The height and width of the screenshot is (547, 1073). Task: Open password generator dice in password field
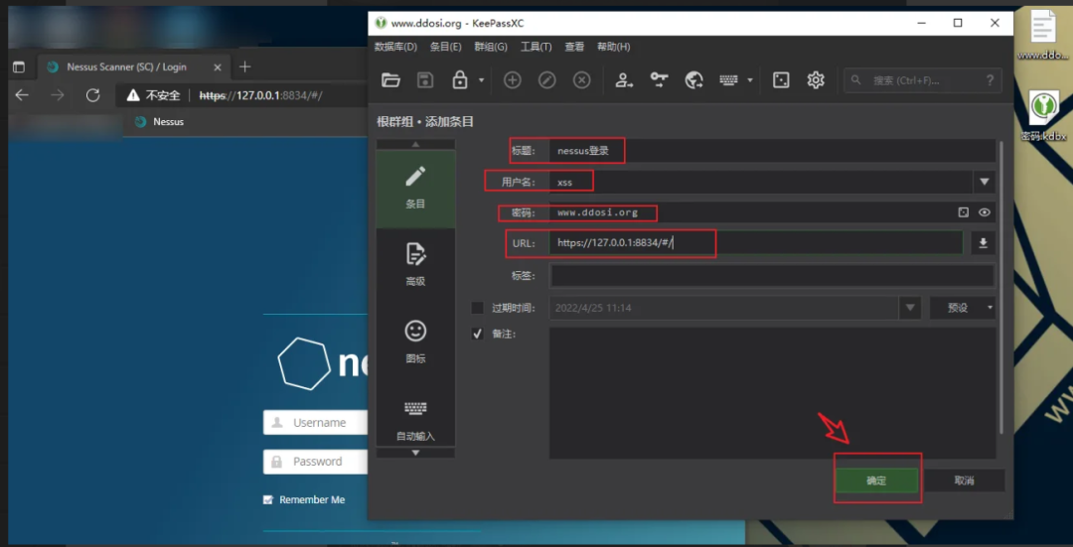(964, 212)
